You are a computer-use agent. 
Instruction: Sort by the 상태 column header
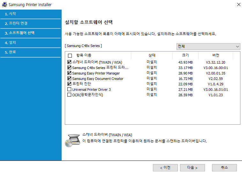point(152,55)
